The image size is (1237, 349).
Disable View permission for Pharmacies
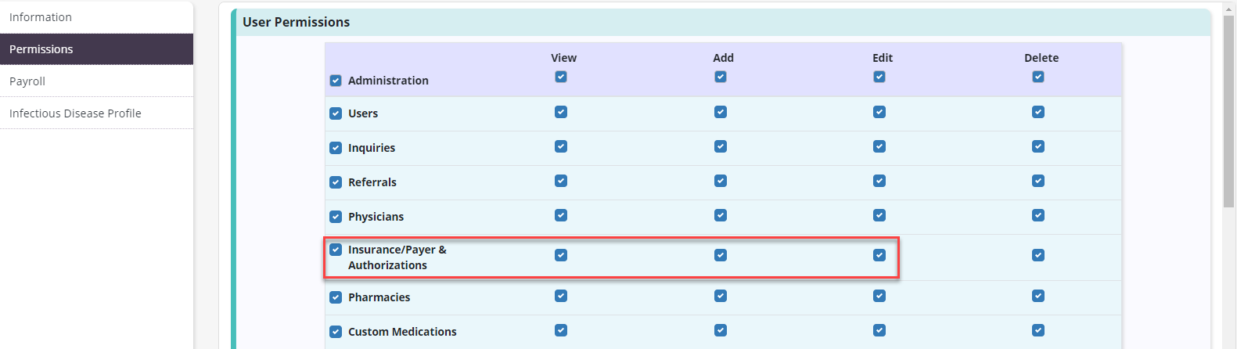pos(561,296)
